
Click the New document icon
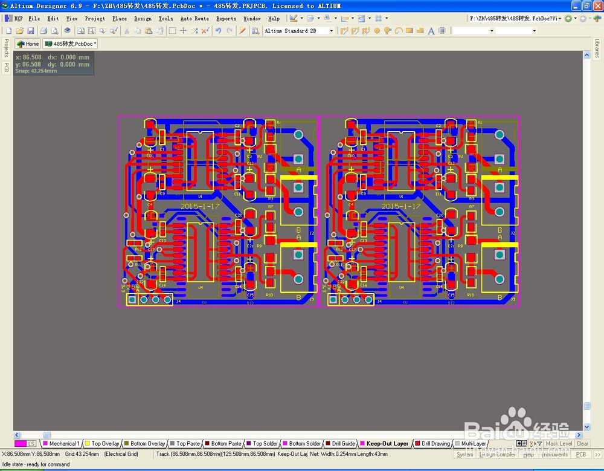[8, 30]
